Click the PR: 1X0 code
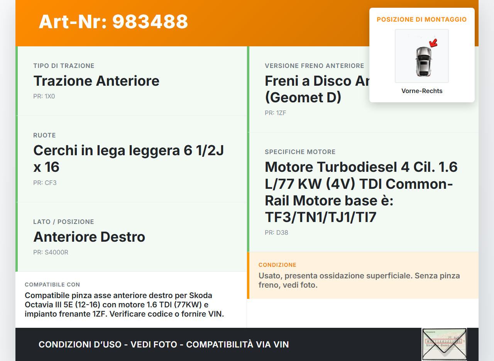494x361 pixels. (x=44, y=96)
